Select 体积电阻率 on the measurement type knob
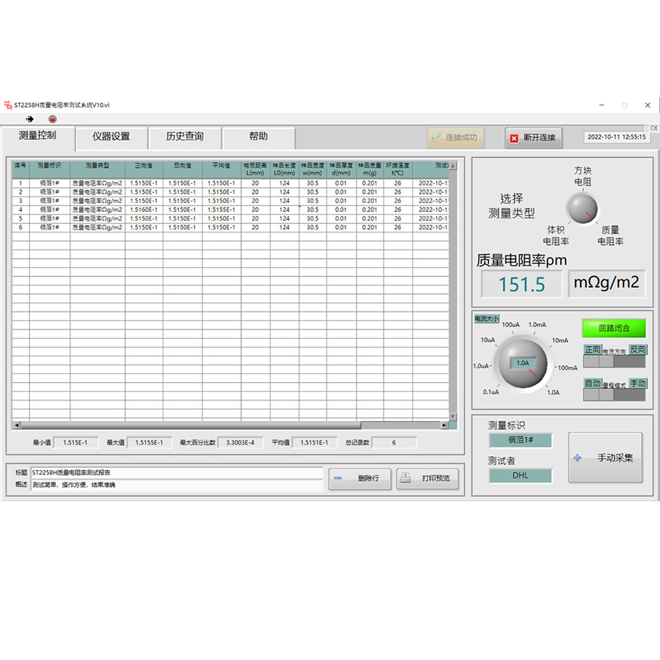The width and height of the screenshot is (660, 660). [555, 235]
